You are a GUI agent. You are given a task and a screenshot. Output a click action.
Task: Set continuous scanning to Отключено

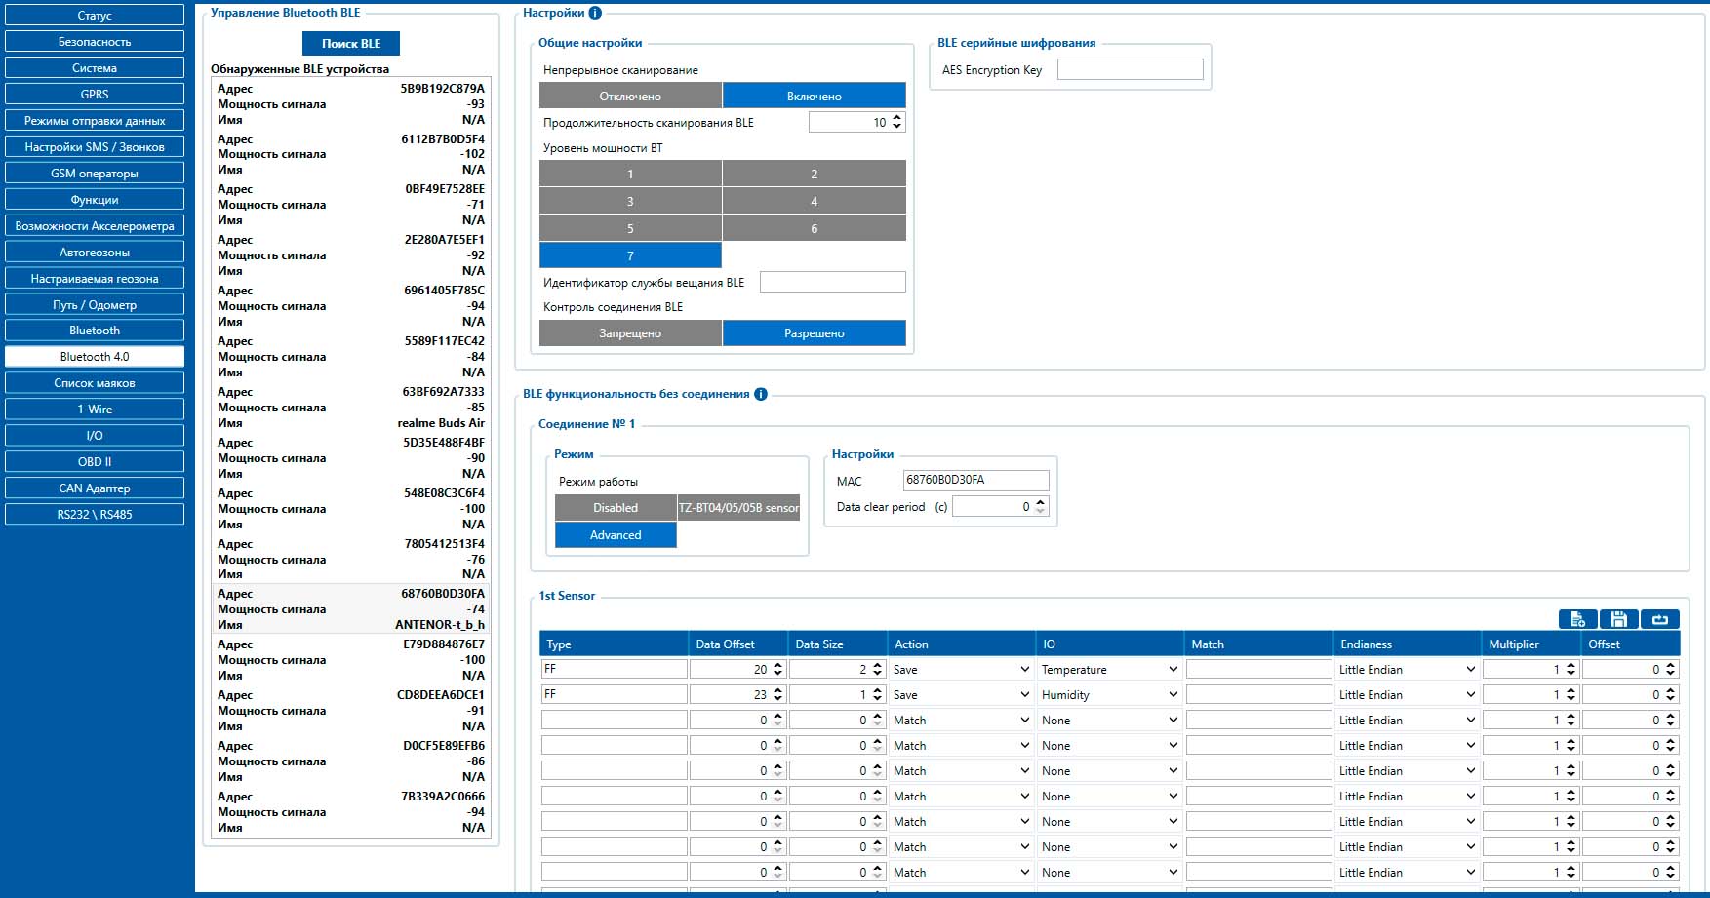click(x=630, y=96)
